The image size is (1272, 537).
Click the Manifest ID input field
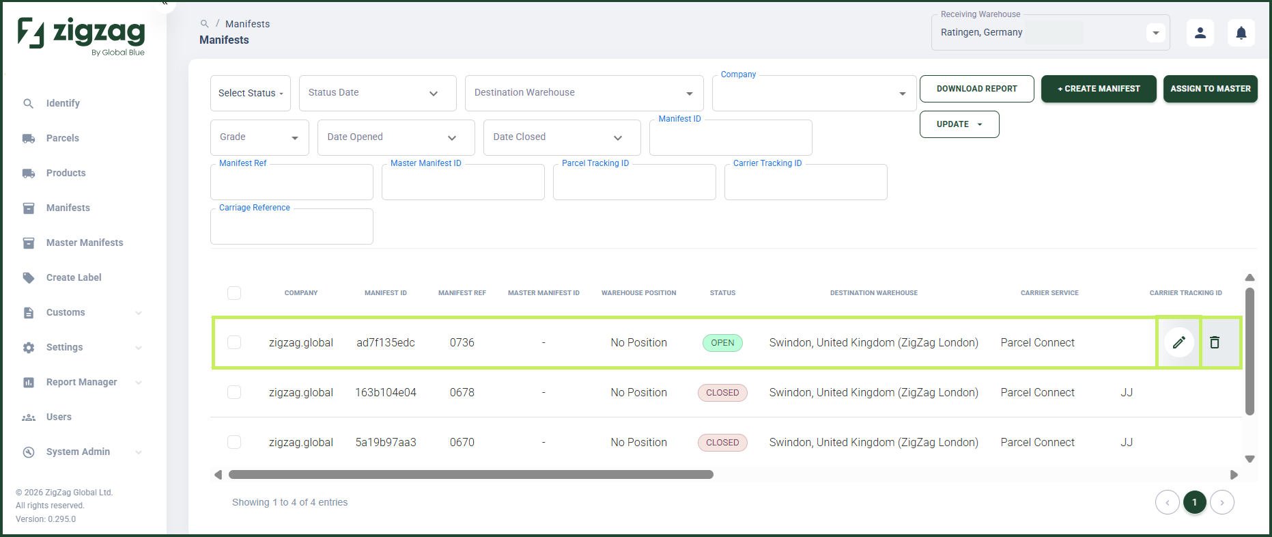731,137
